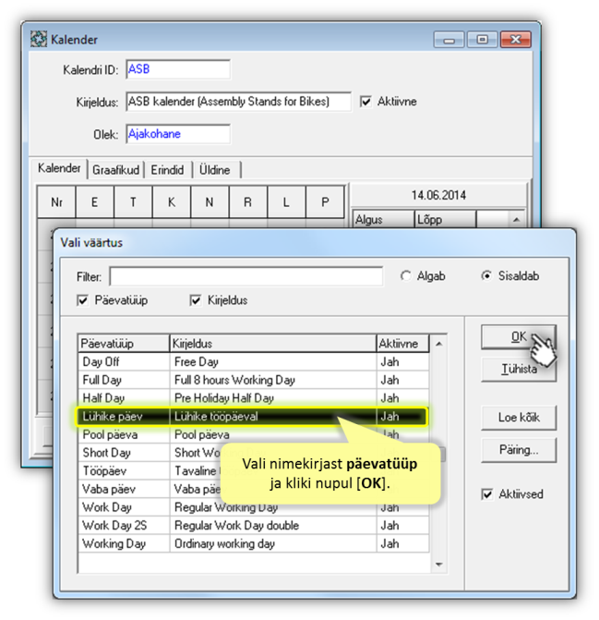
Task: Click the T weekday column header
Action: tap(133, 202)
